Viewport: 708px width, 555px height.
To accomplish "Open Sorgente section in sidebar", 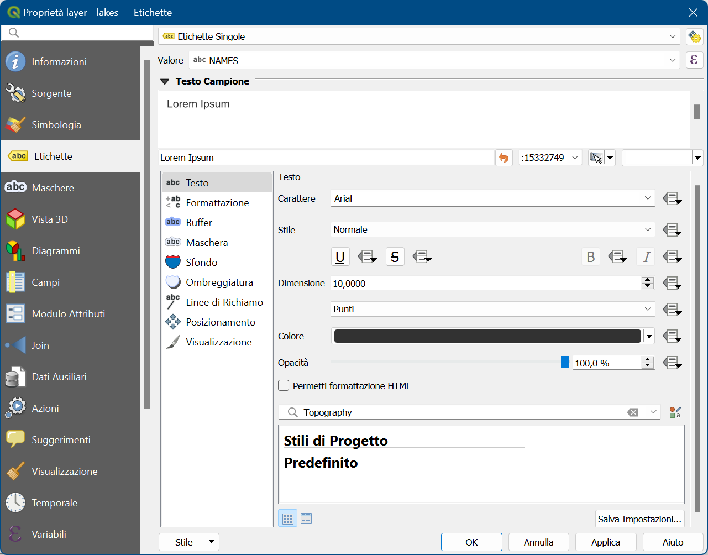I will [x=70, y=93].
